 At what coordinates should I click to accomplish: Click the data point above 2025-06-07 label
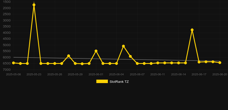pyautogui.click(x=137, y=64)
